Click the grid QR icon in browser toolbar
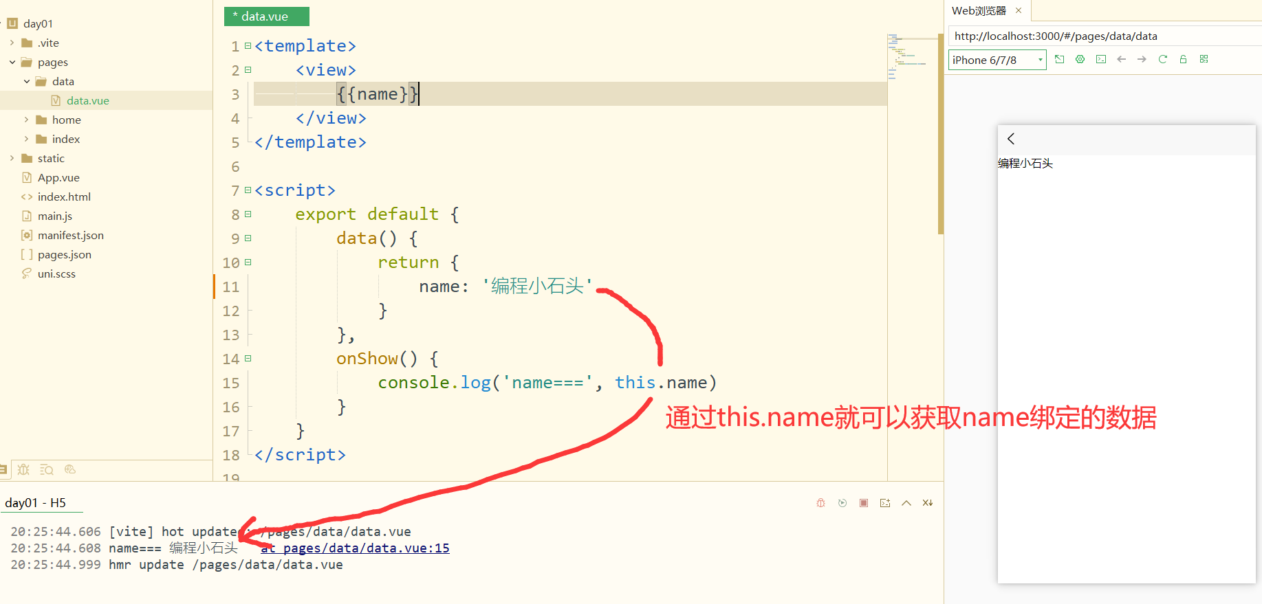The height and width of the screenshot is (604, 1262). click(1204, 59)
